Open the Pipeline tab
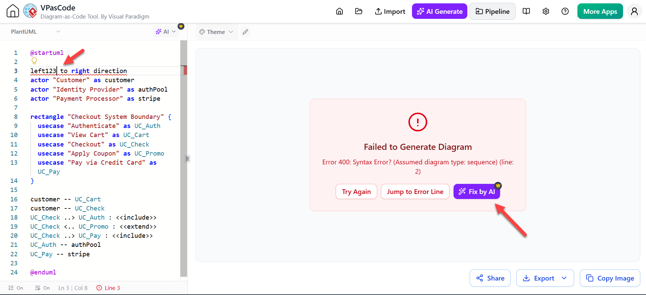The width and height of the screenshot is (646, 295). point(492,11)
